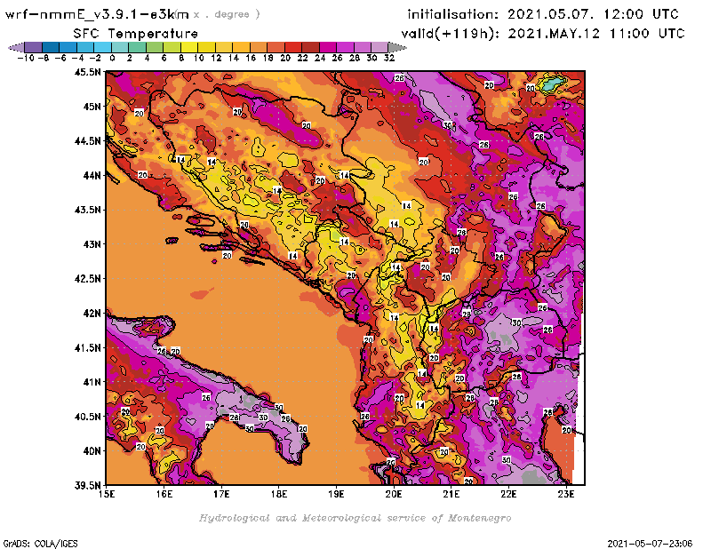Click the 44.5N latitude label
Image resolution: width=711 pixels, height=549 pixels.
coord(87,141)
